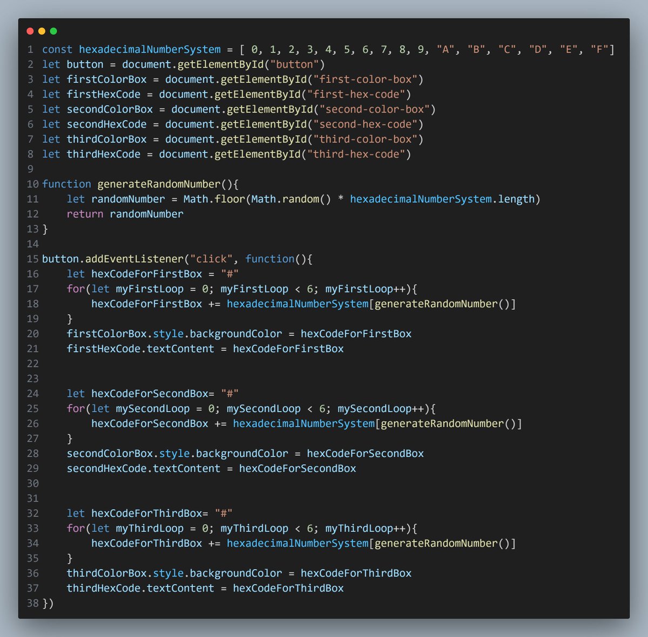Click the Math.random() call

[291, 200]
